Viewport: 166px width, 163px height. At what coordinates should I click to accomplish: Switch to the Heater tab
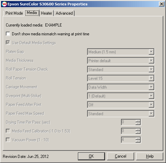46,13
